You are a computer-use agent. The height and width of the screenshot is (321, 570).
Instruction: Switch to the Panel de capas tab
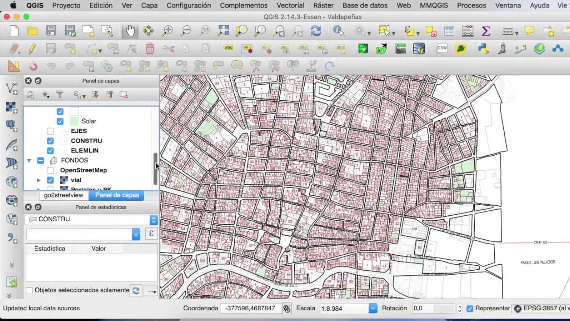pos(117,195)
